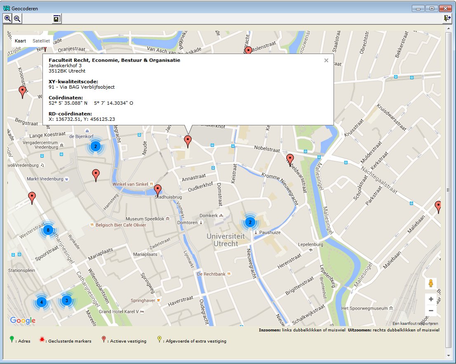Select red marker on Kroonstraat
This screenshot has height=364, width=456.
(22, 92)
